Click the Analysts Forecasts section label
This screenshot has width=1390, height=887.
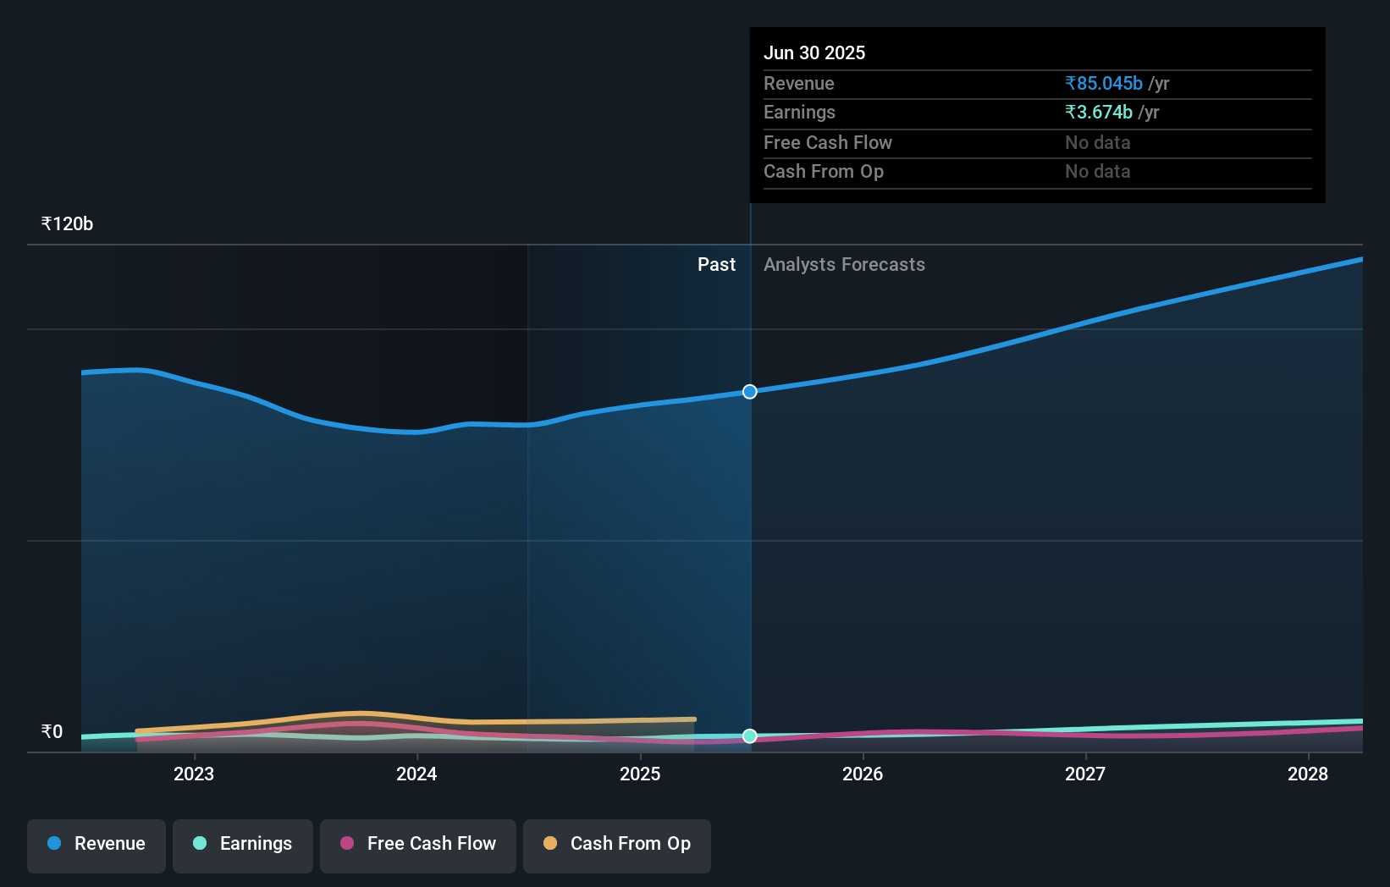844,265
